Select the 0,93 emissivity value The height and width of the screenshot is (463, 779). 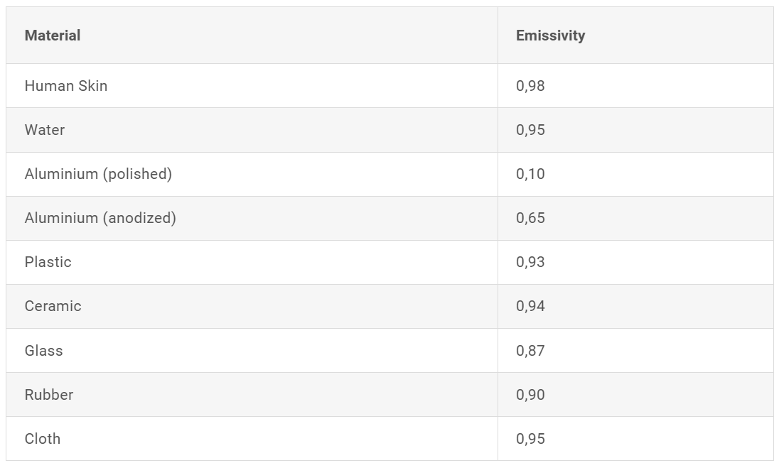(530, 262)
